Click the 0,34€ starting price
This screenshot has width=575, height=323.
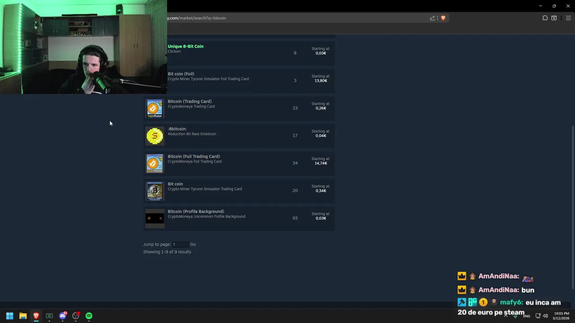[321, 191]
